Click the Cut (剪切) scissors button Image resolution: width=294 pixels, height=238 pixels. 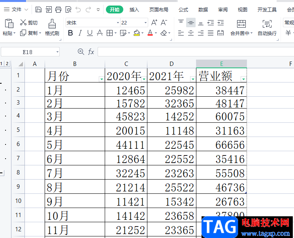tap(29, 22)
